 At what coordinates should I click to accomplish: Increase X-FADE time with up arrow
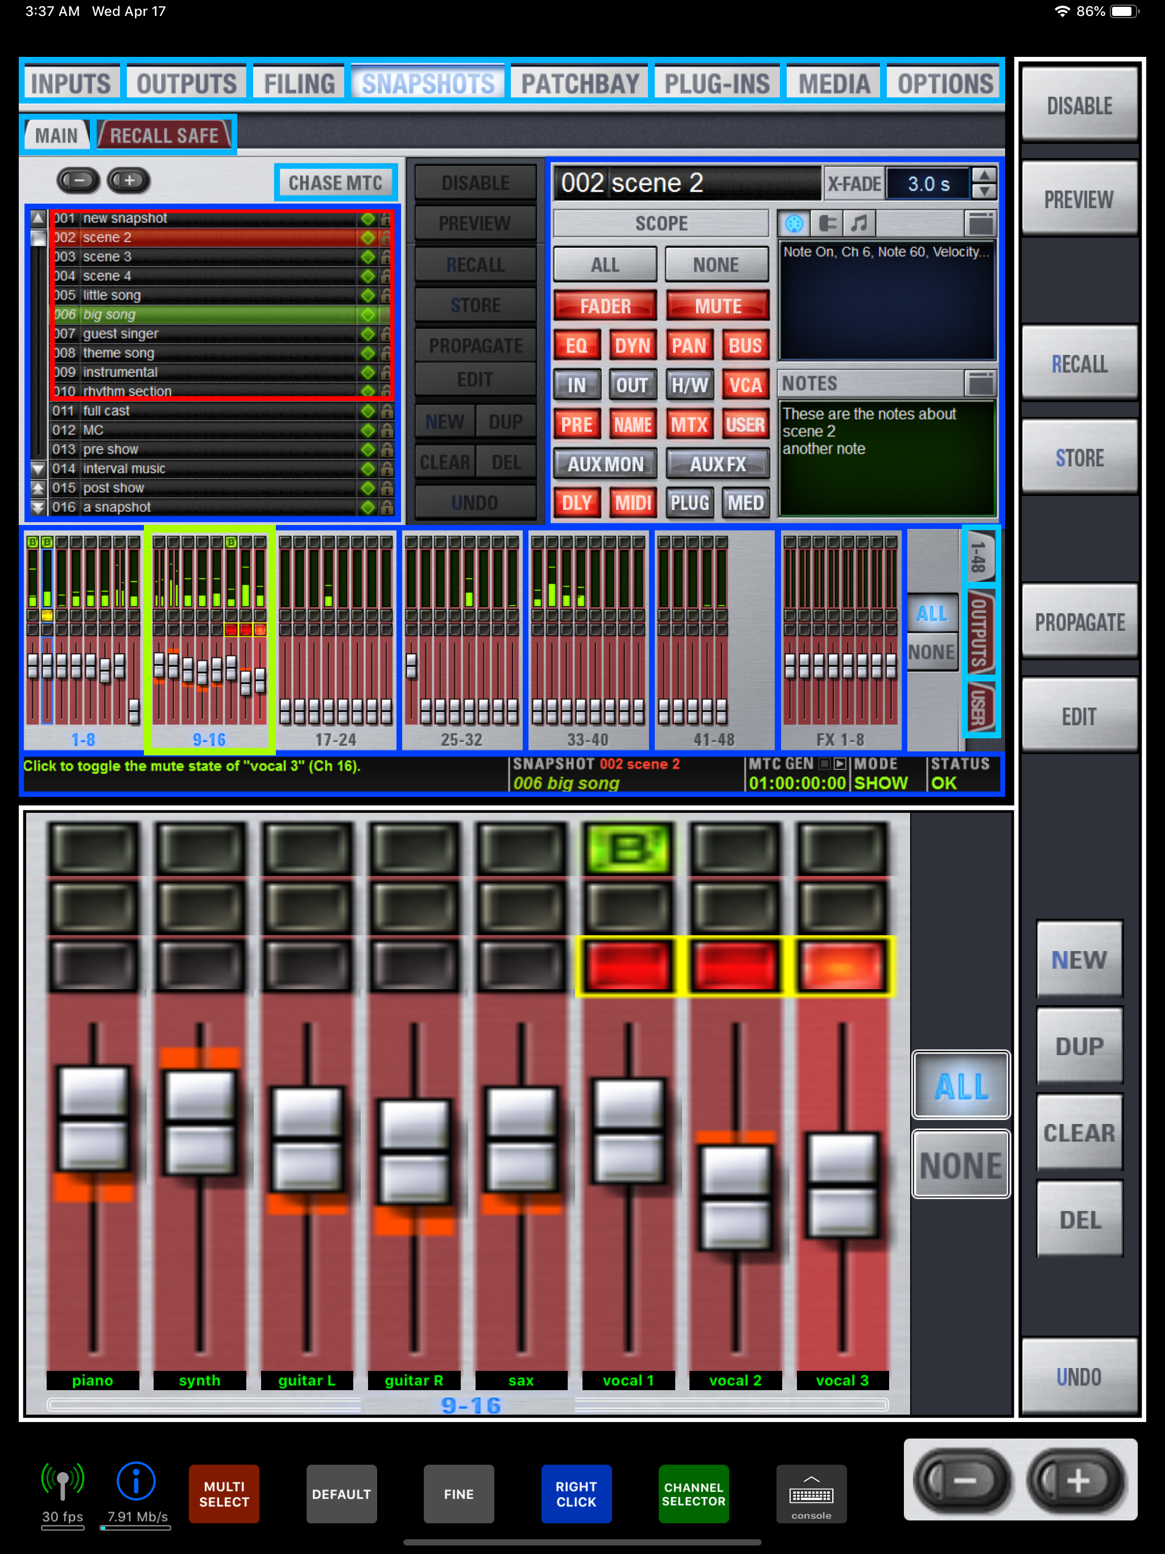(x=984, y=176)
